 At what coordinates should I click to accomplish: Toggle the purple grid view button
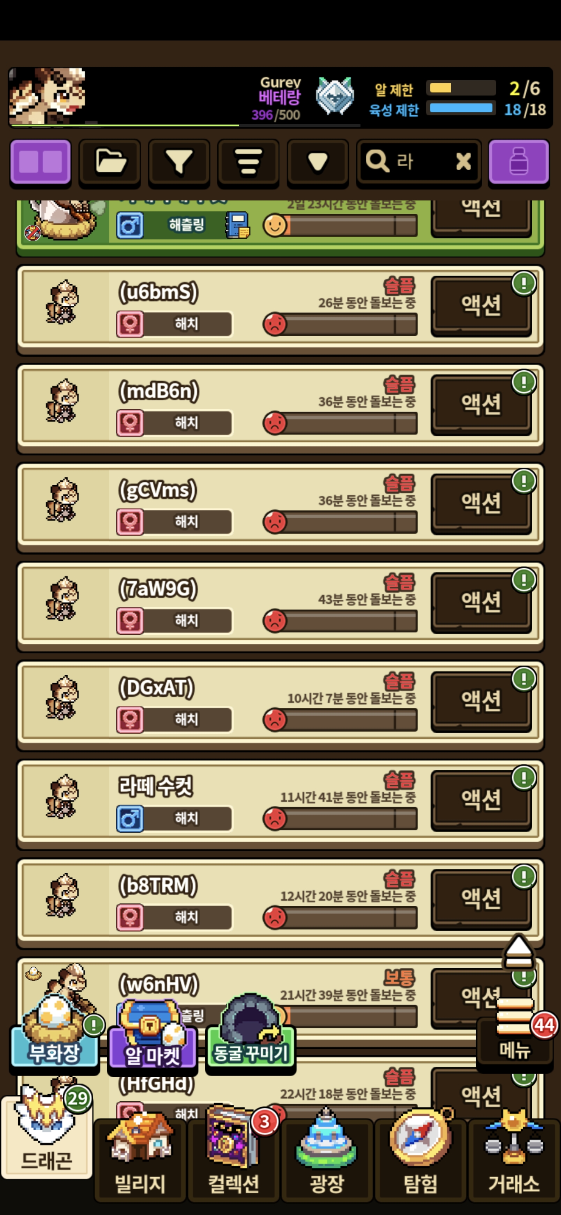41,162
